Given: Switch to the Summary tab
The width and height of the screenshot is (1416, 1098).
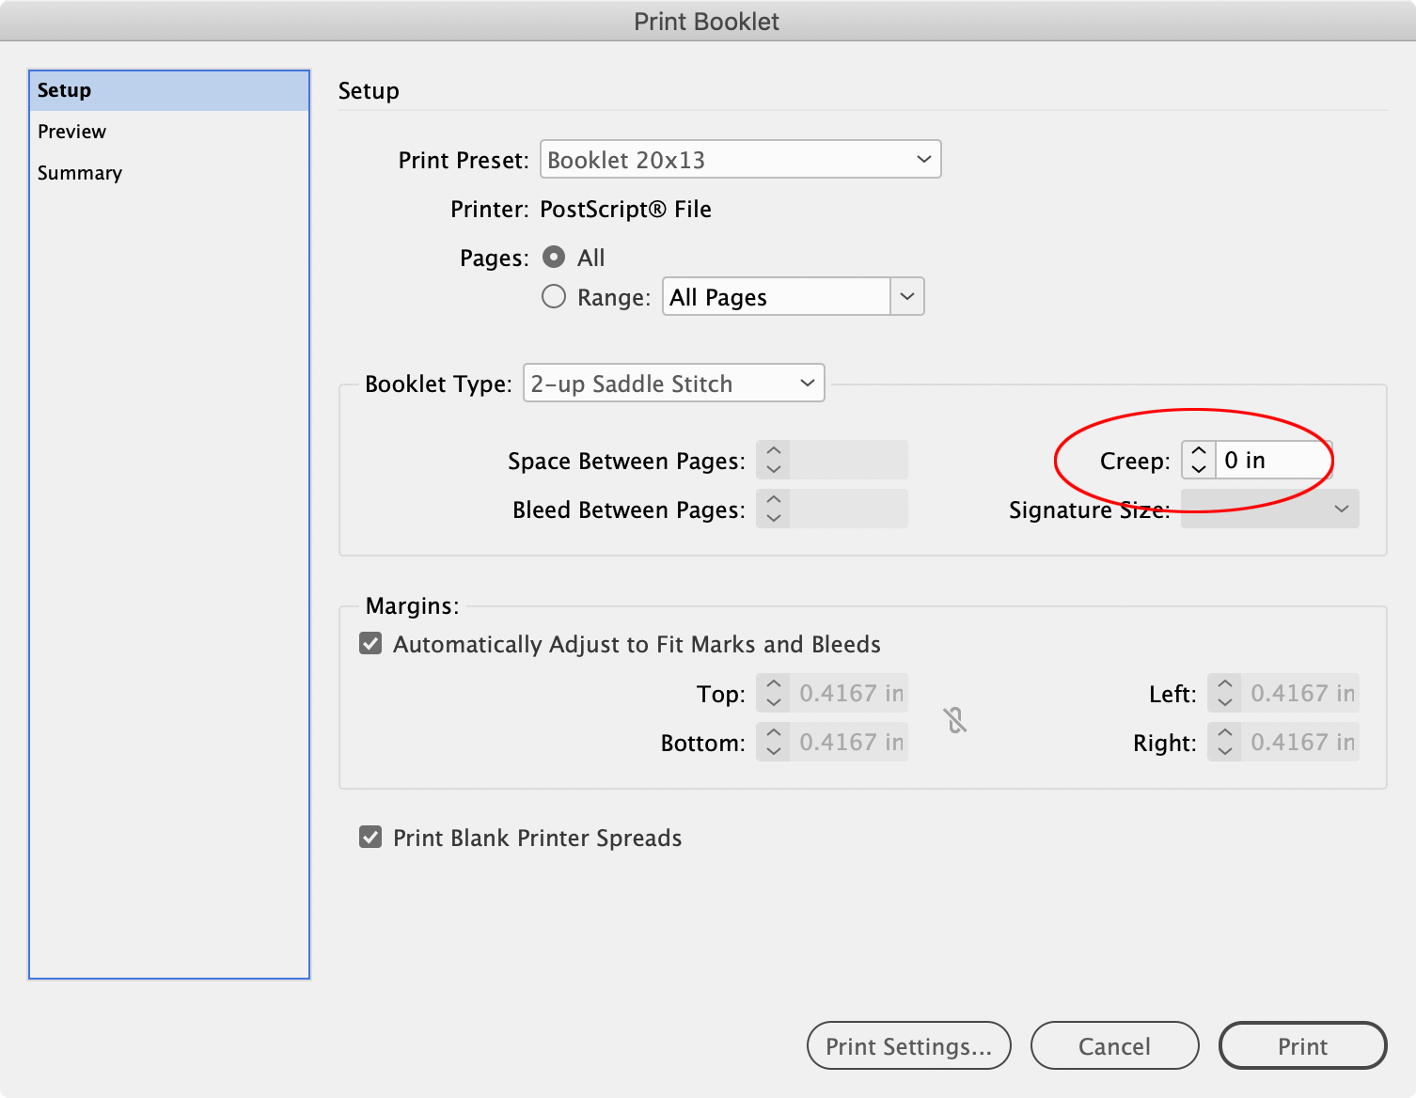Looking at the screenshot, I should click(x=80, y=172).
